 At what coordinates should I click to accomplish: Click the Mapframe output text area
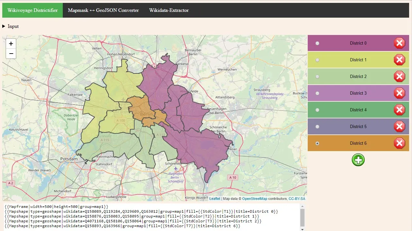click(x=151, y=217)
